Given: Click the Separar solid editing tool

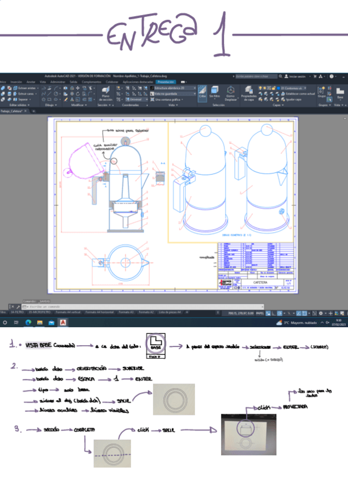Looking at the screenshot, I should click(x=22, y=99).
